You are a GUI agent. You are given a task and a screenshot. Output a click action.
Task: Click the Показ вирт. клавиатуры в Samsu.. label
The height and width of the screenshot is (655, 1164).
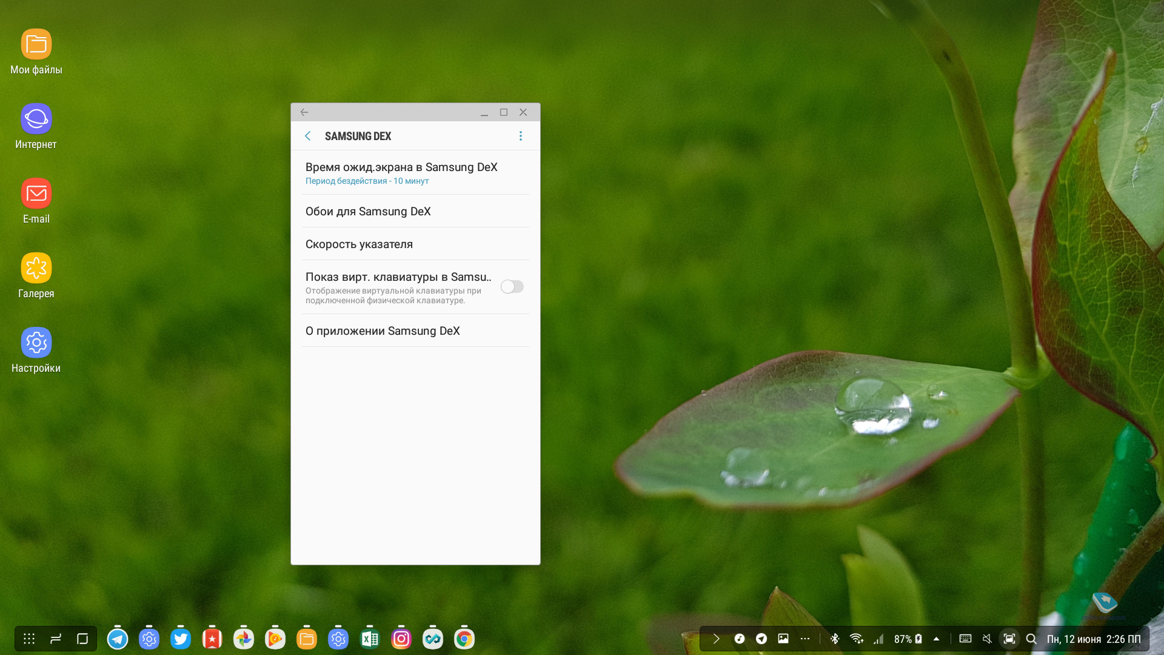[398, 277]
